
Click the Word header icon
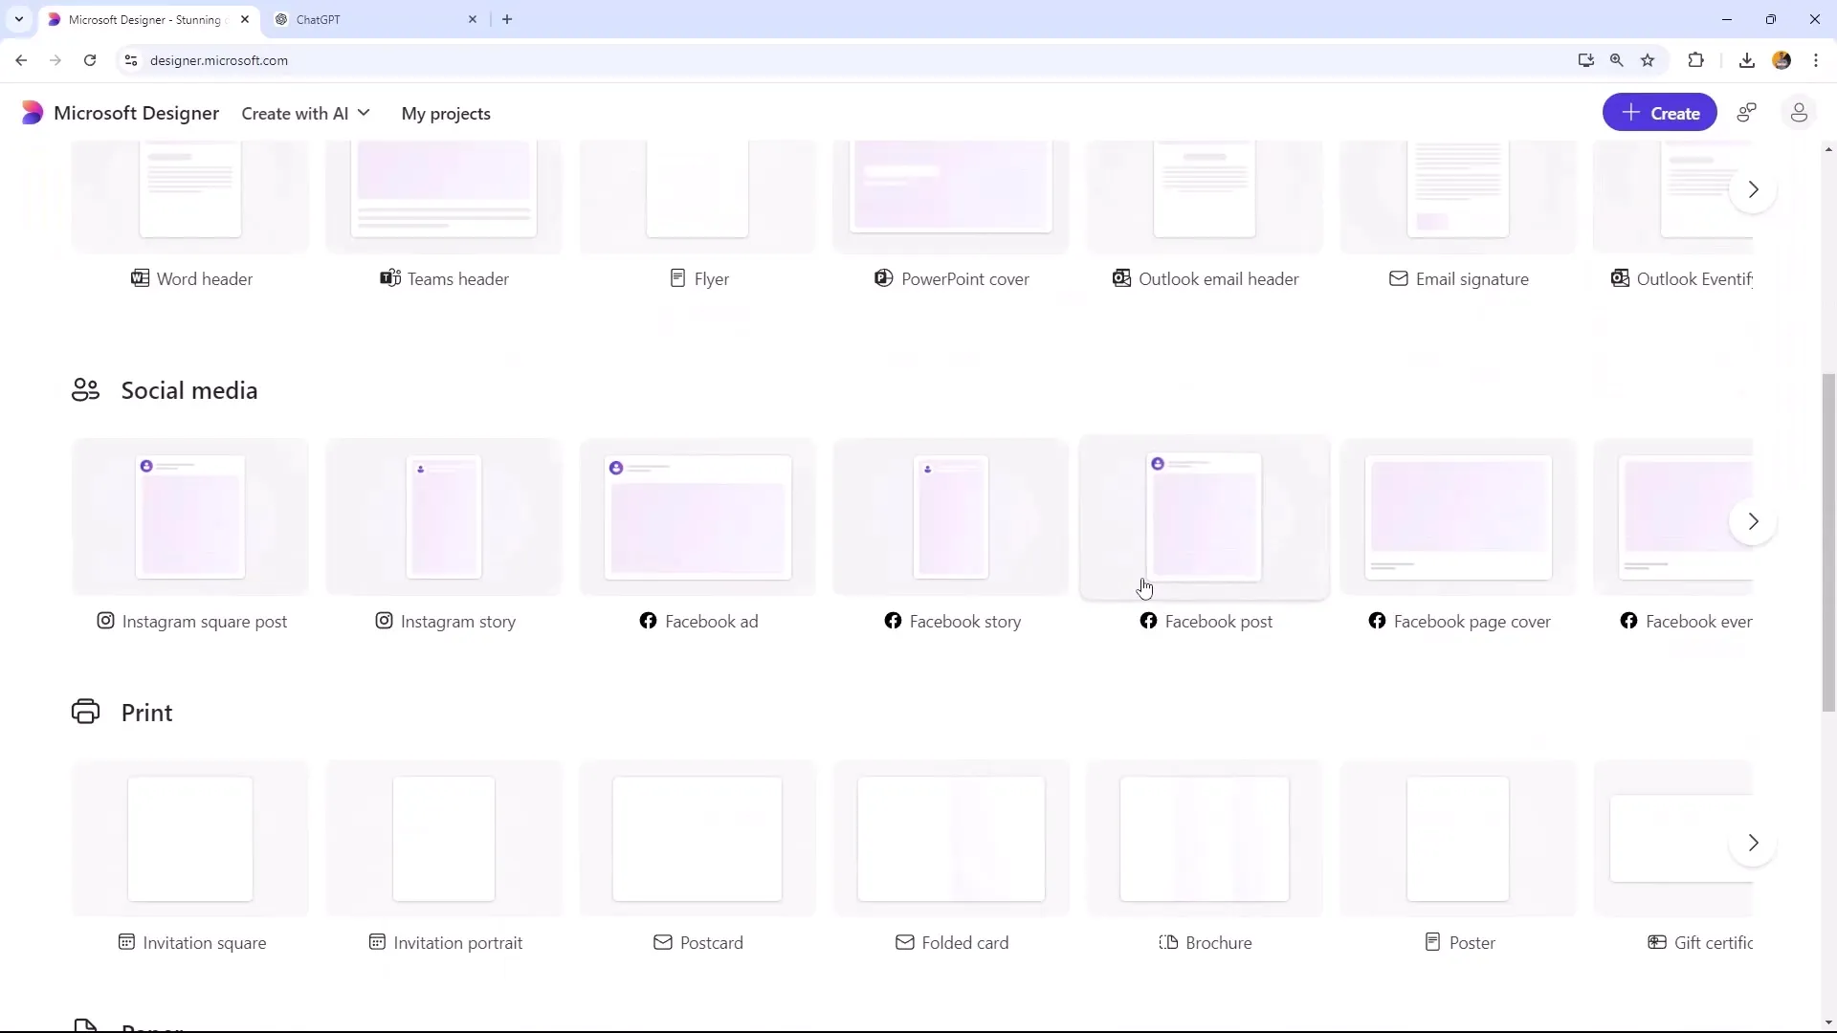[140, 278]
